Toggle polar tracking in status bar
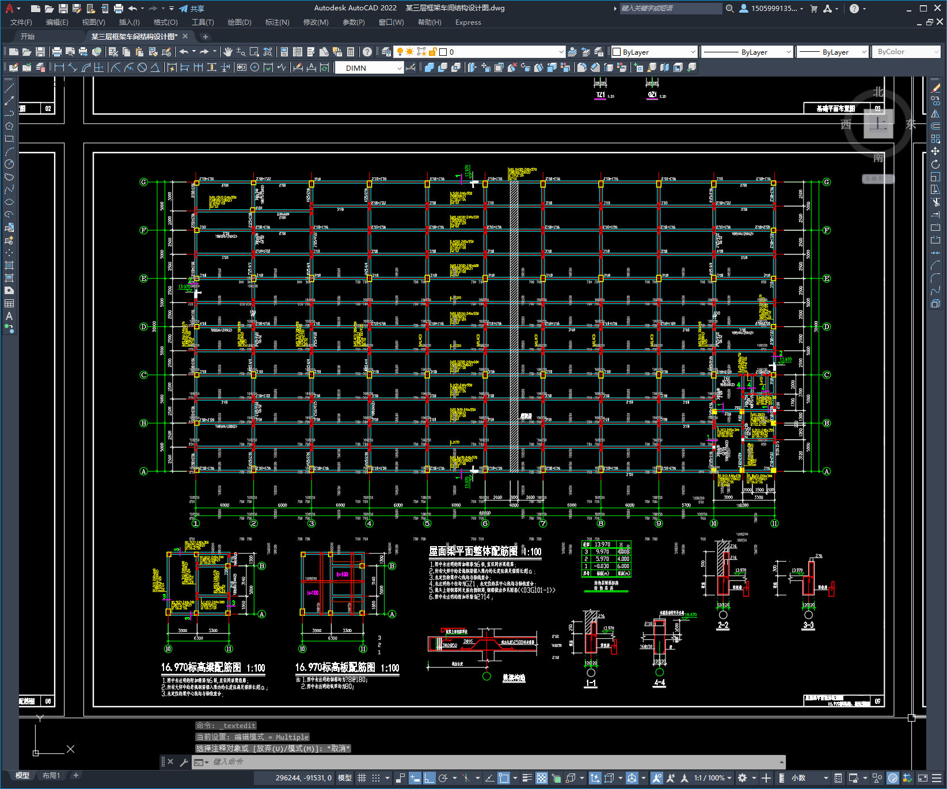947x789 pixels. 443,778
